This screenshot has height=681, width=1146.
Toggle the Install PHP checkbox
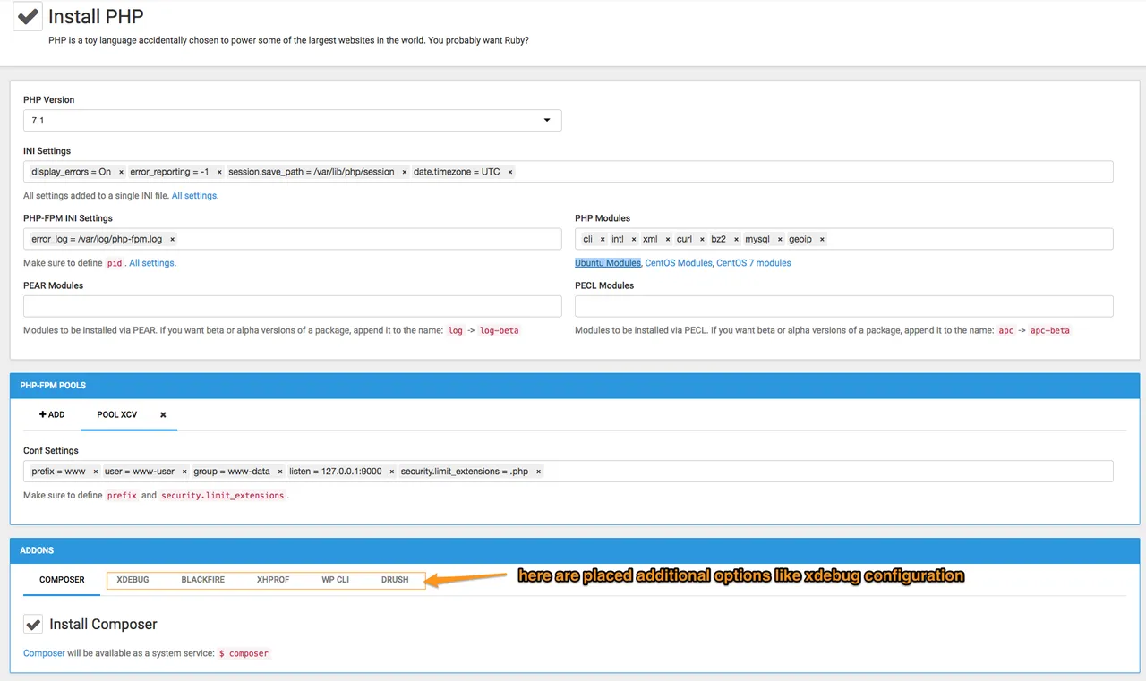point(28,16)
